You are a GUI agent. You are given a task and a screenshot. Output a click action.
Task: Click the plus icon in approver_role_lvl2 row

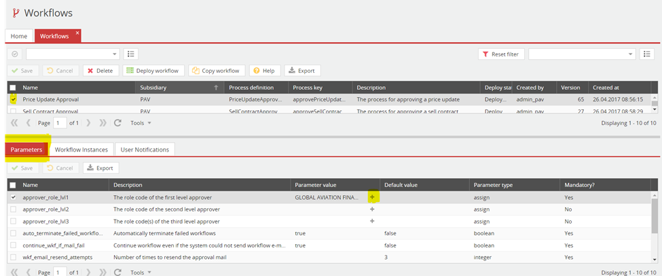click(x=371, y=209)
